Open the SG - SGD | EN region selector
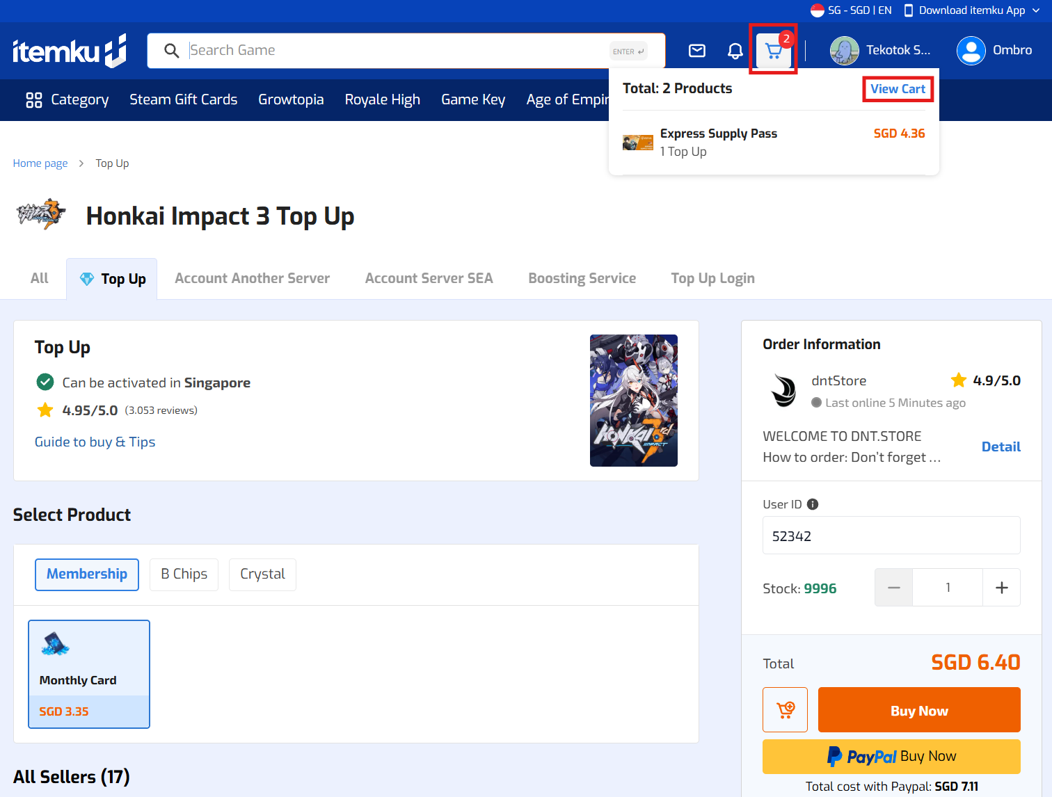Image resolution: width=1052 pixels, height=797 pixels. (x=851, y=10)
